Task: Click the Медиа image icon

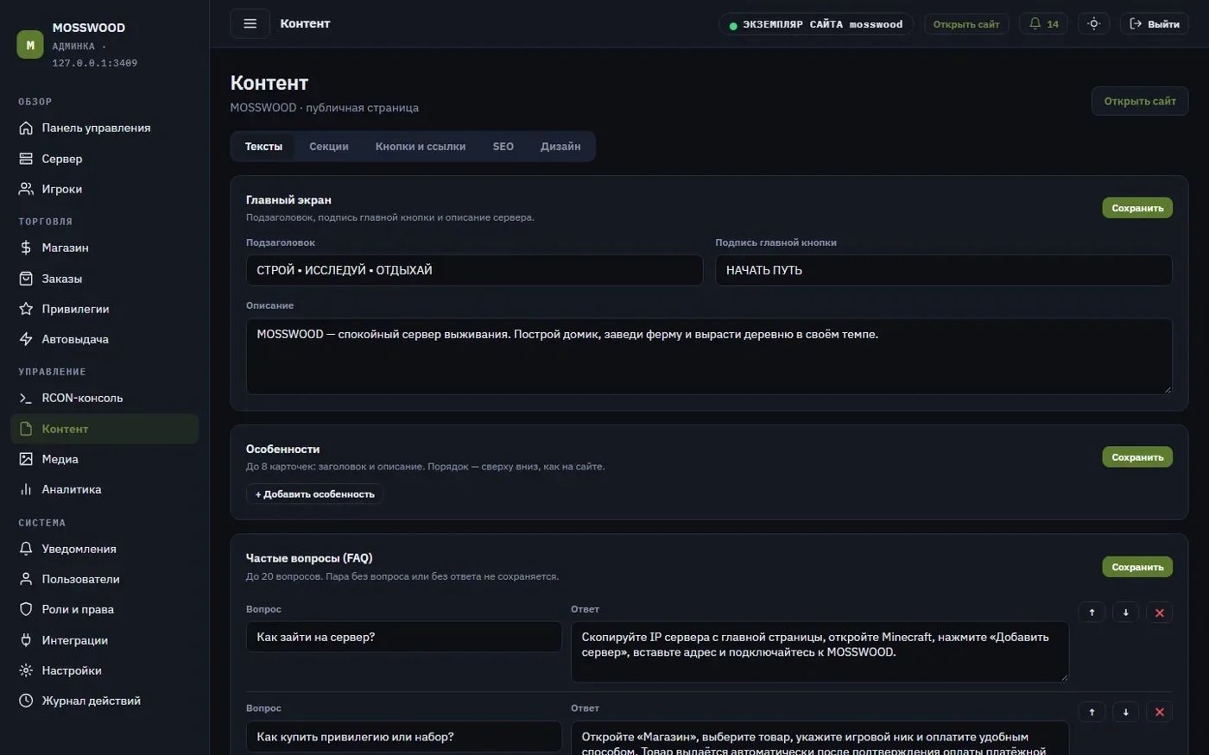Action: click(26, 459)
